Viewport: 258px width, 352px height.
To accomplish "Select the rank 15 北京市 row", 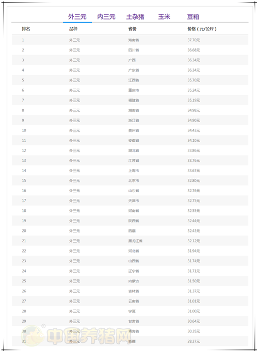I will (x=130, y=181).
